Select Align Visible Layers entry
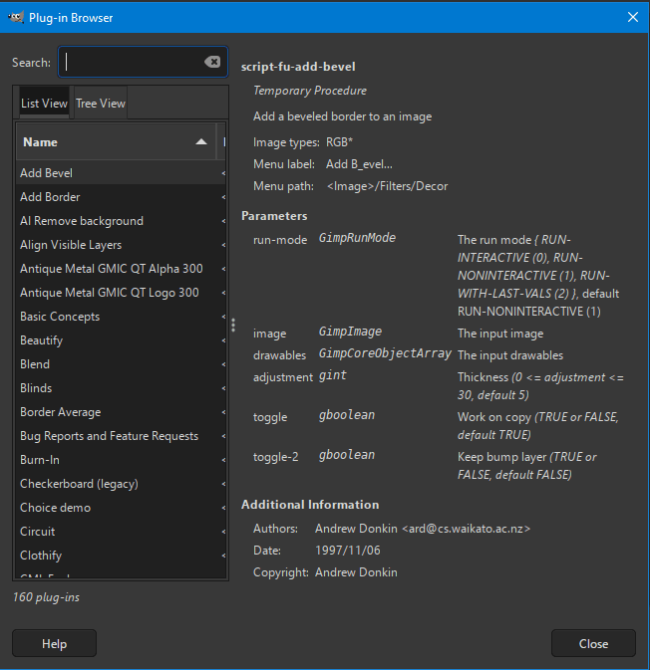650x670 pixels. click(x=121, y=245)
